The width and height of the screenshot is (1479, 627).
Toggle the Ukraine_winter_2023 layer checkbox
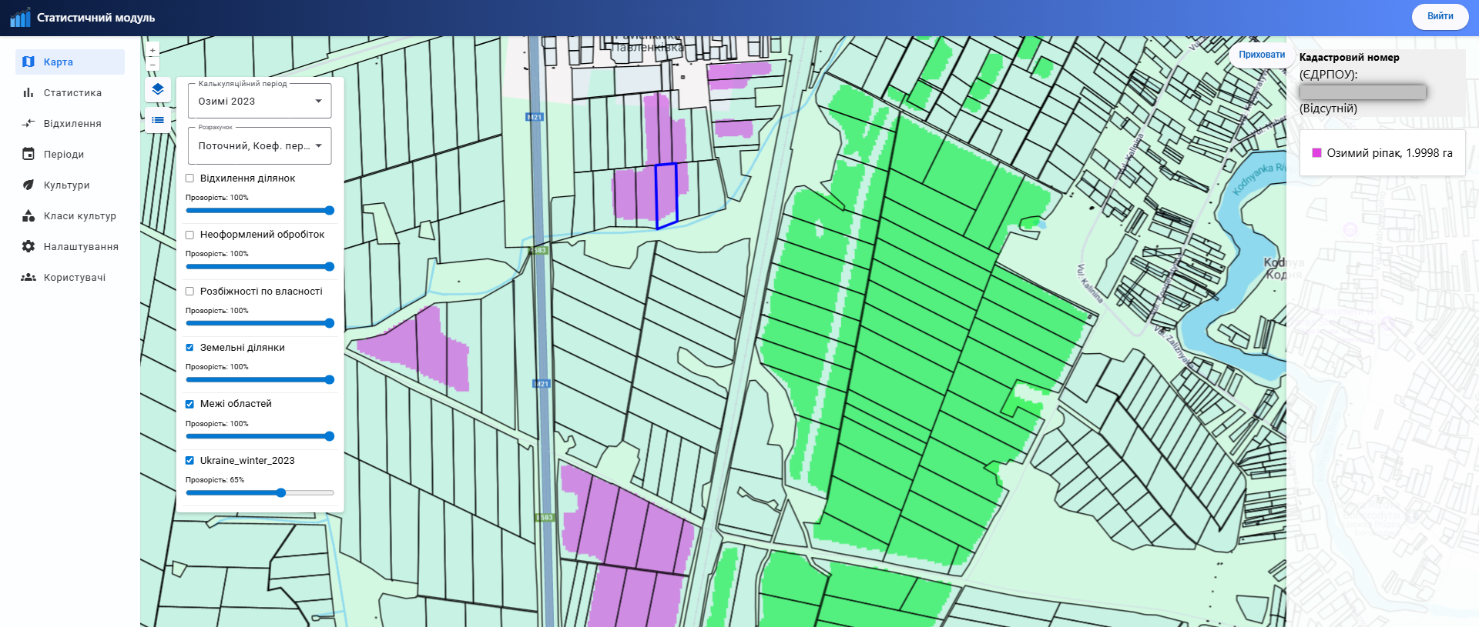point(189,461)
